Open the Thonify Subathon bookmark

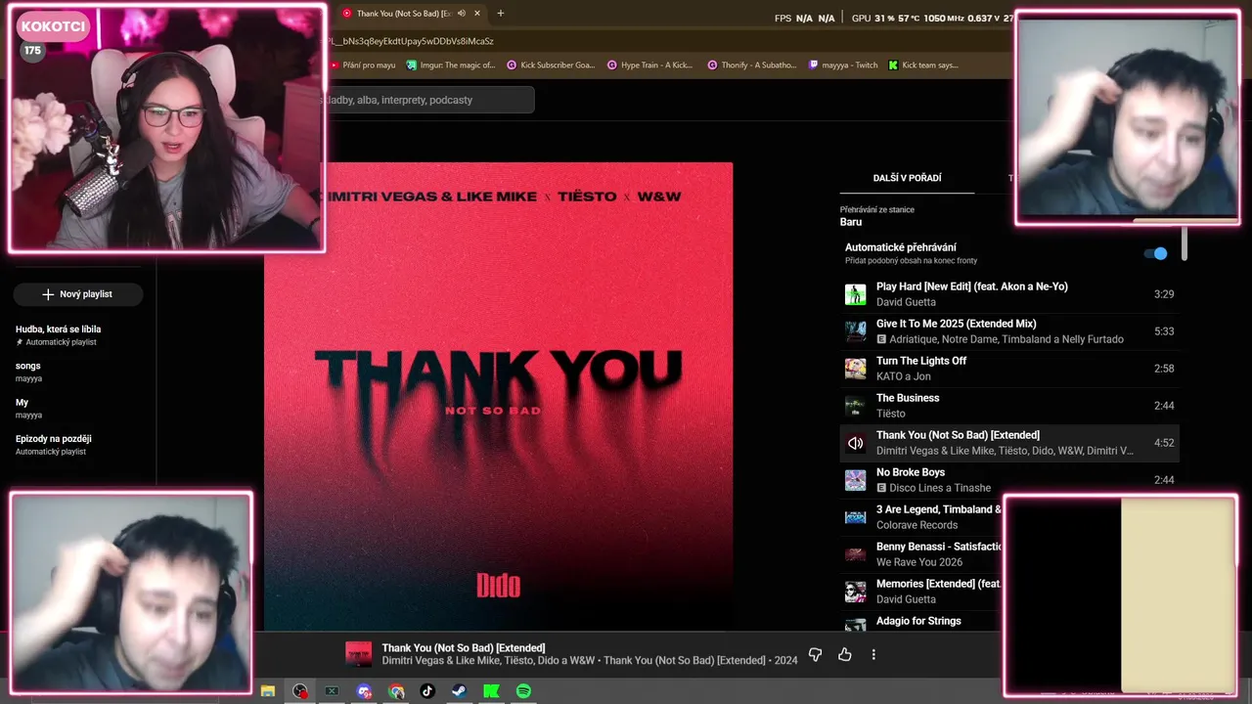tap(752, 65)
